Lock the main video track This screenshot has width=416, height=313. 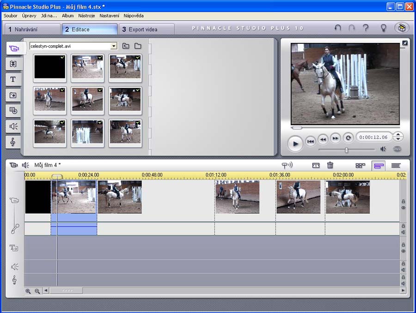403,201
